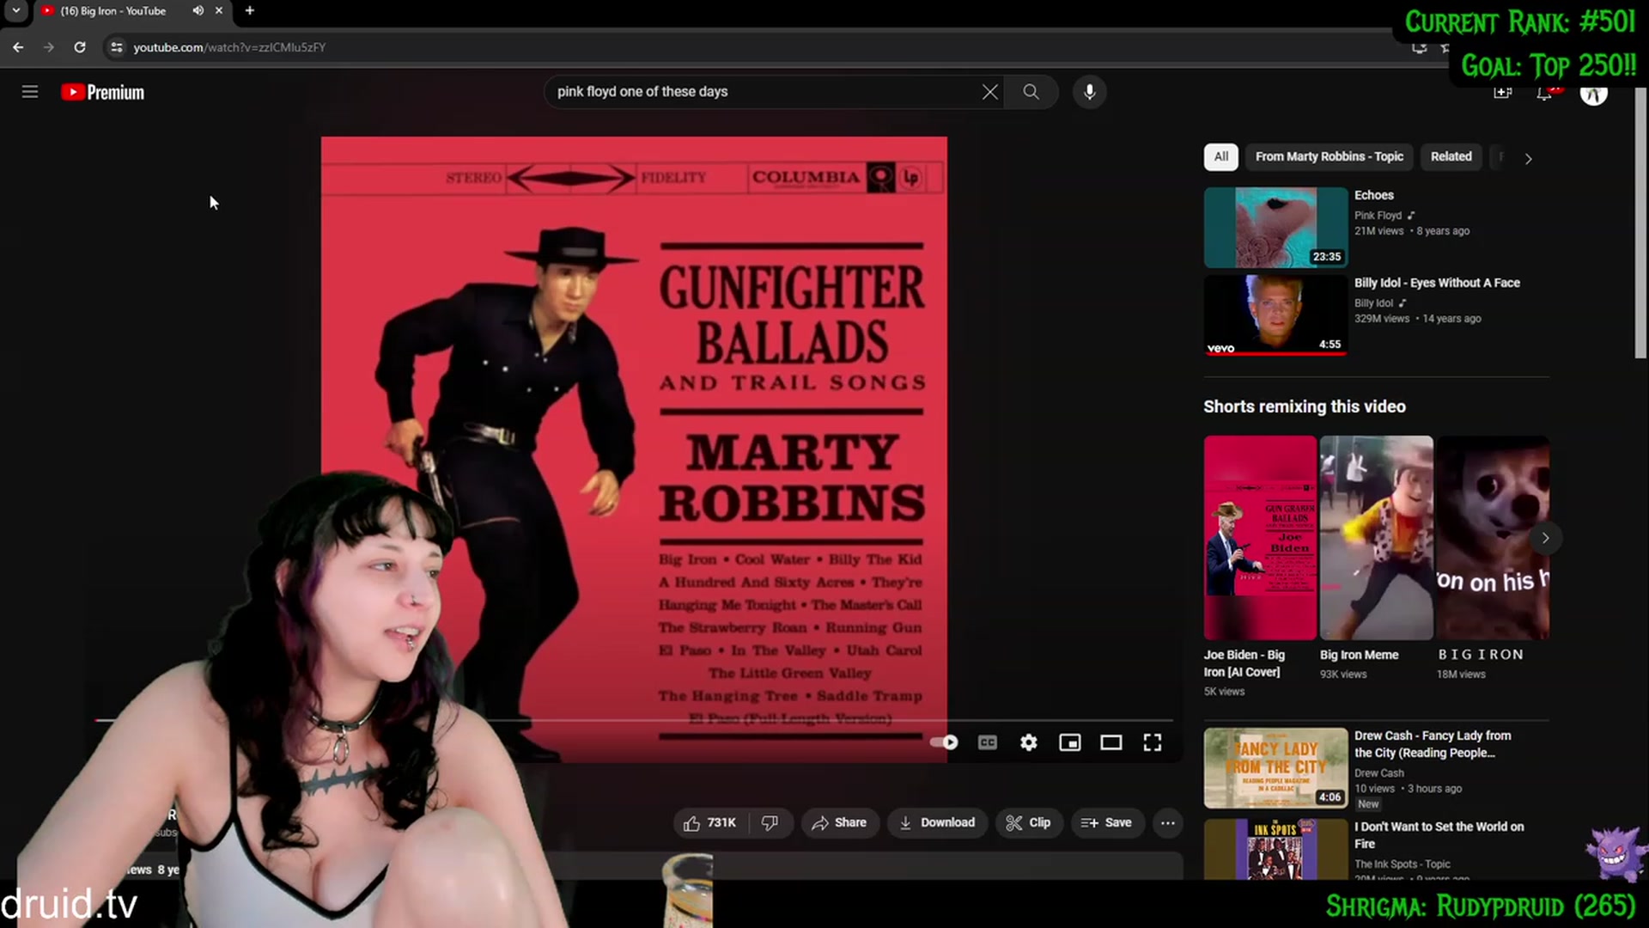Go to YouTube Premium home logo
The height and width of the screenshot is (928, 1649).
tap(103, 92)
